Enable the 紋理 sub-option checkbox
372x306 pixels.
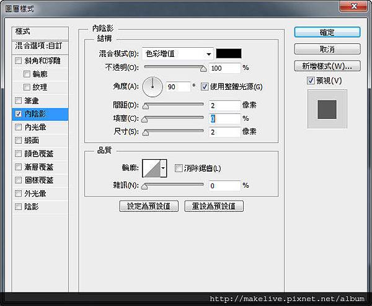[x=27, y=87]
